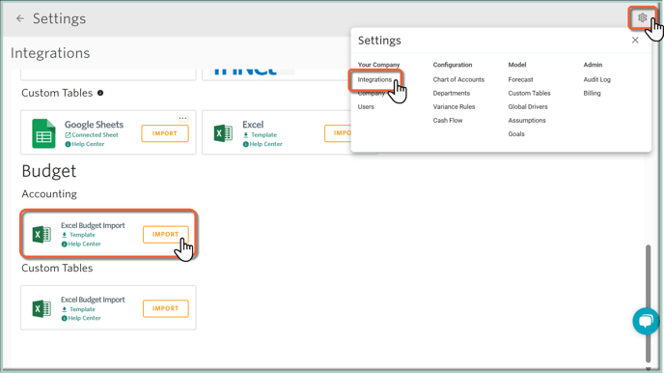Click the Google Sheets logo icon
The width and height of the screenshot is (664, 373).
(x=43, y=133)
